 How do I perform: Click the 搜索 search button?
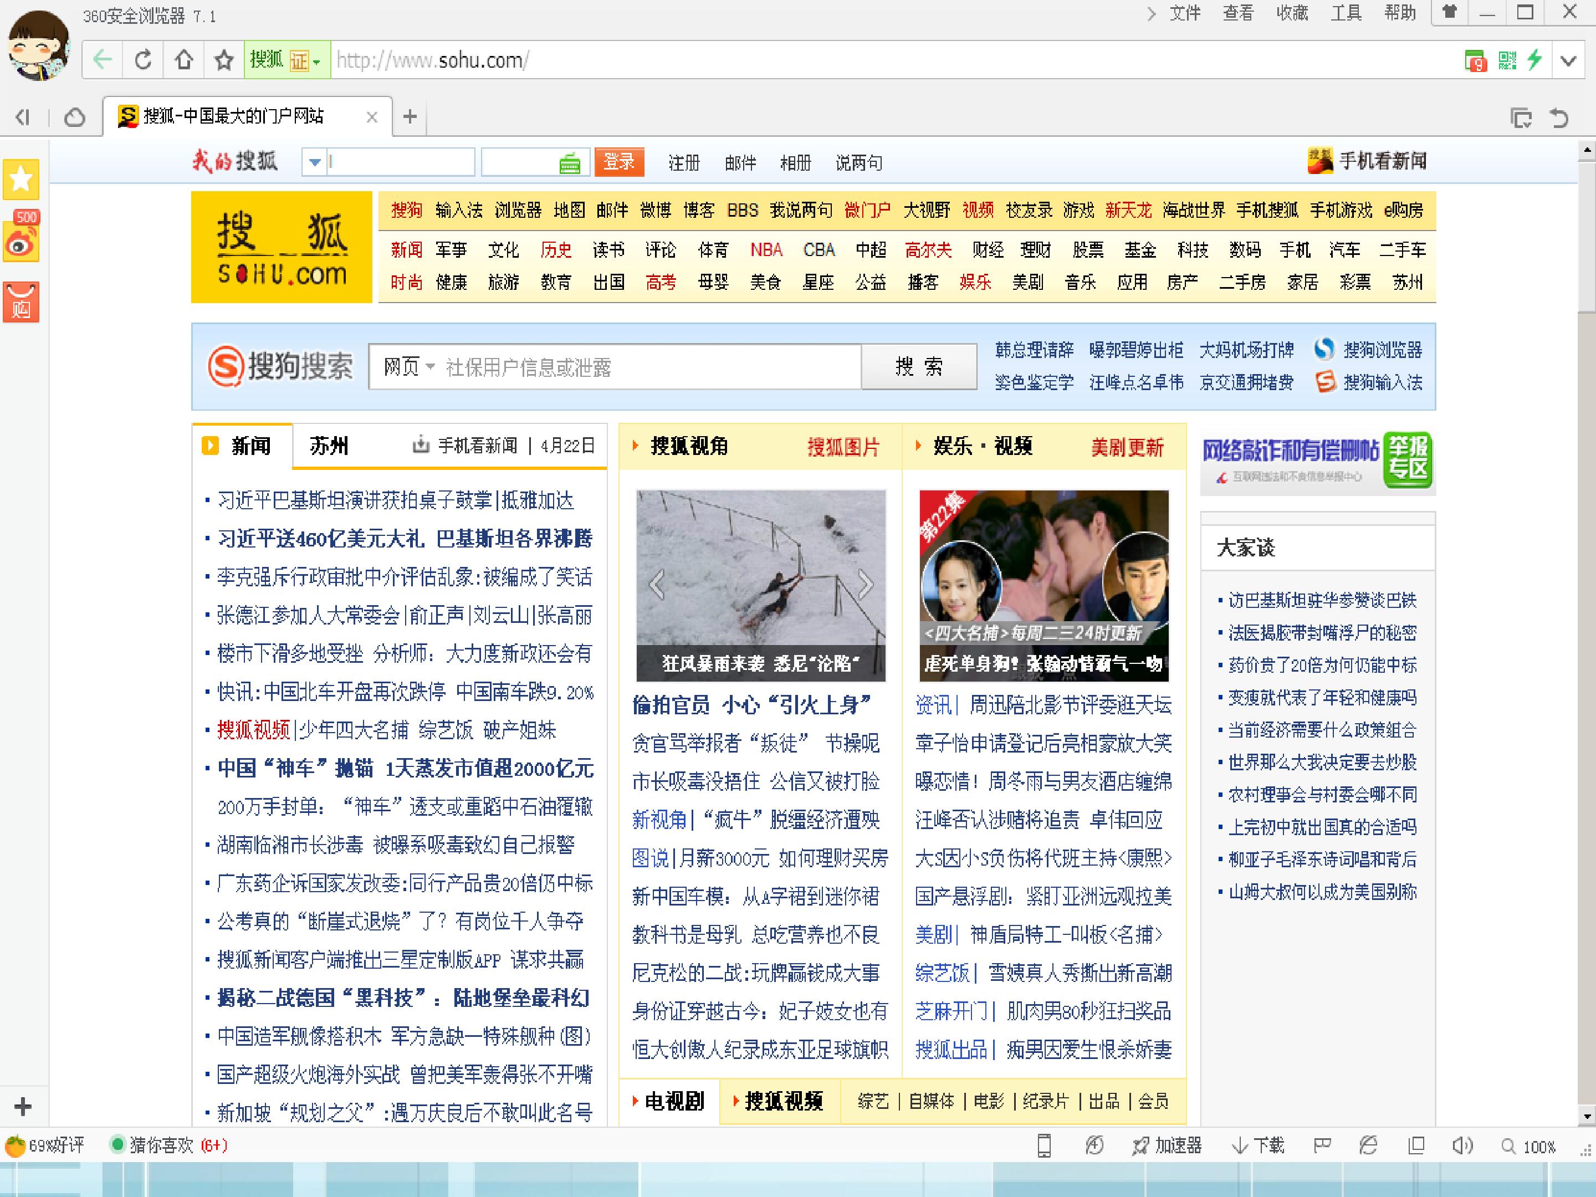click(x=918, y=366)
